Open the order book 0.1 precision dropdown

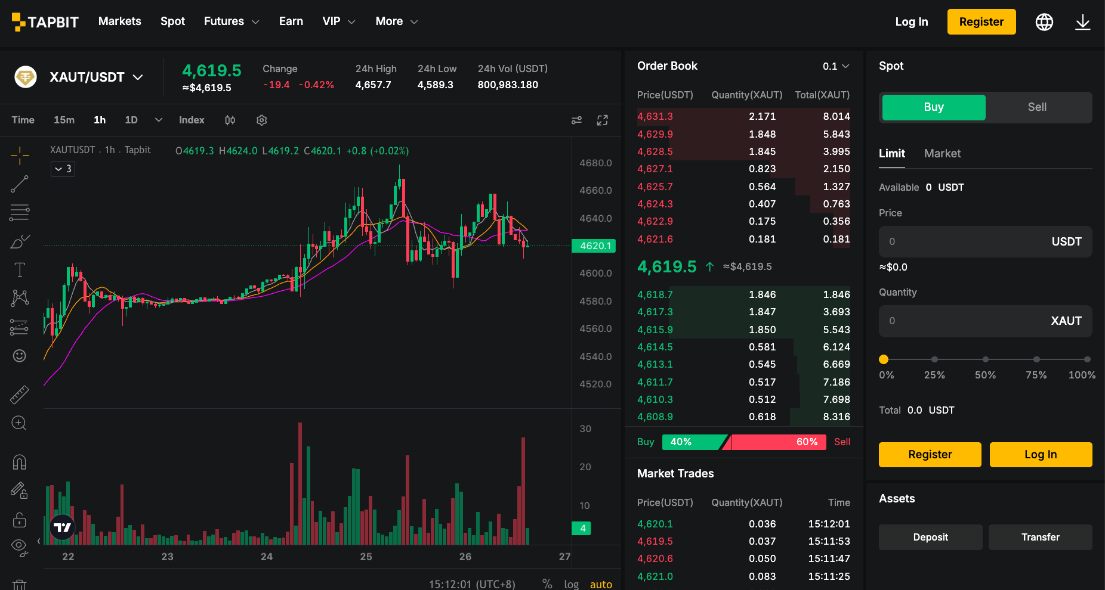coord(835,66)
